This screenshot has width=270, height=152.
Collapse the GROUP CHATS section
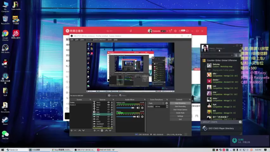[x=201, y=122]
